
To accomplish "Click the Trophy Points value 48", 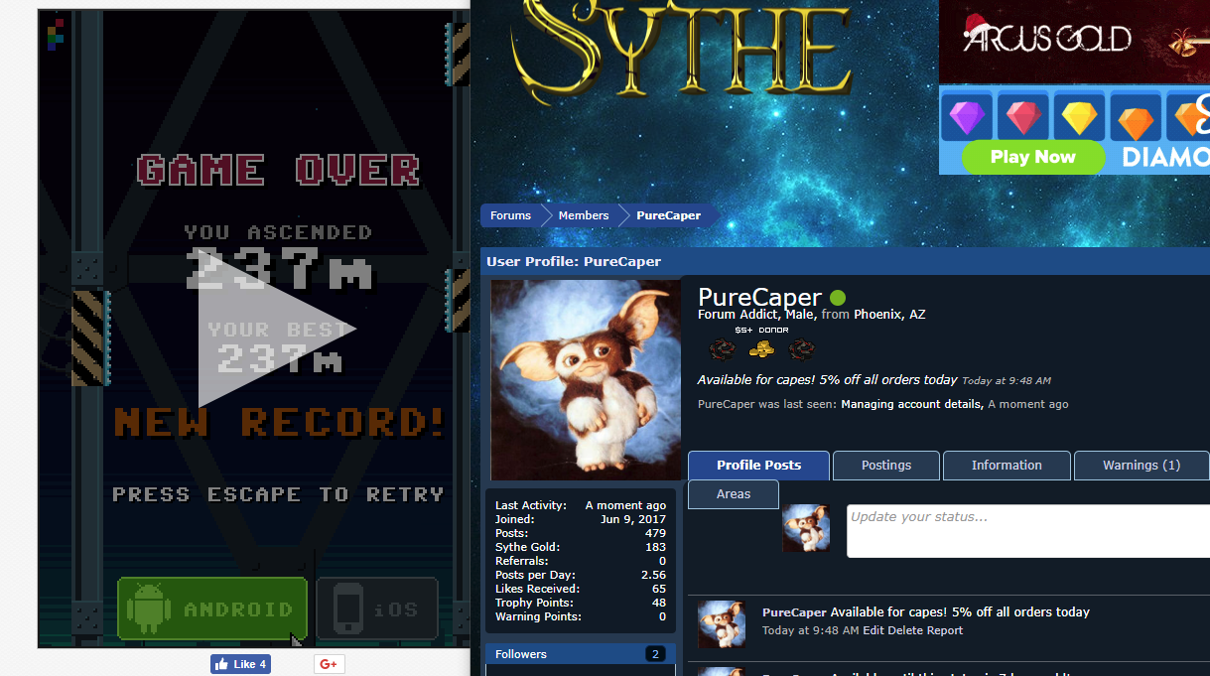I will [x=659, y=603].
